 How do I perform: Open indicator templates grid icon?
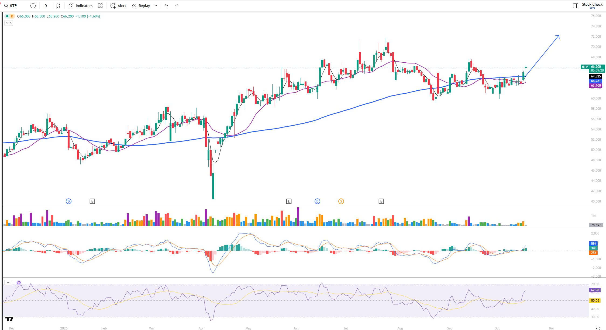[100, 6]
